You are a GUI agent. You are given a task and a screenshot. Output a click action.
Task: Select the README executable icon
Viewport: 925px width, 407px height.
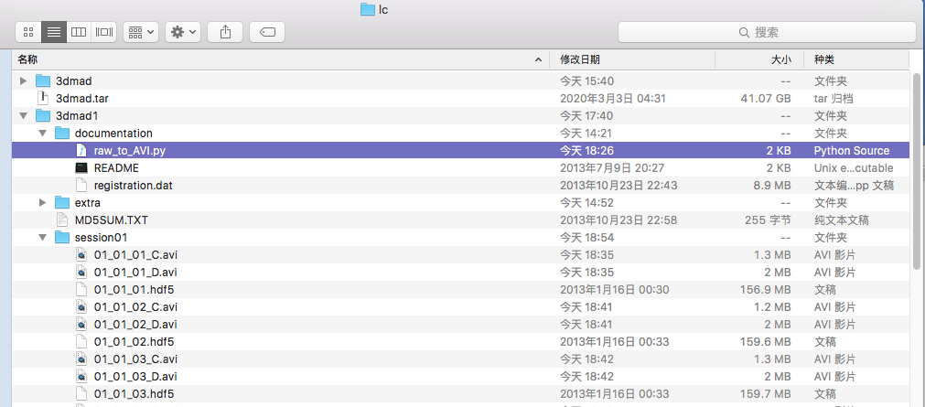pos(81,168)
